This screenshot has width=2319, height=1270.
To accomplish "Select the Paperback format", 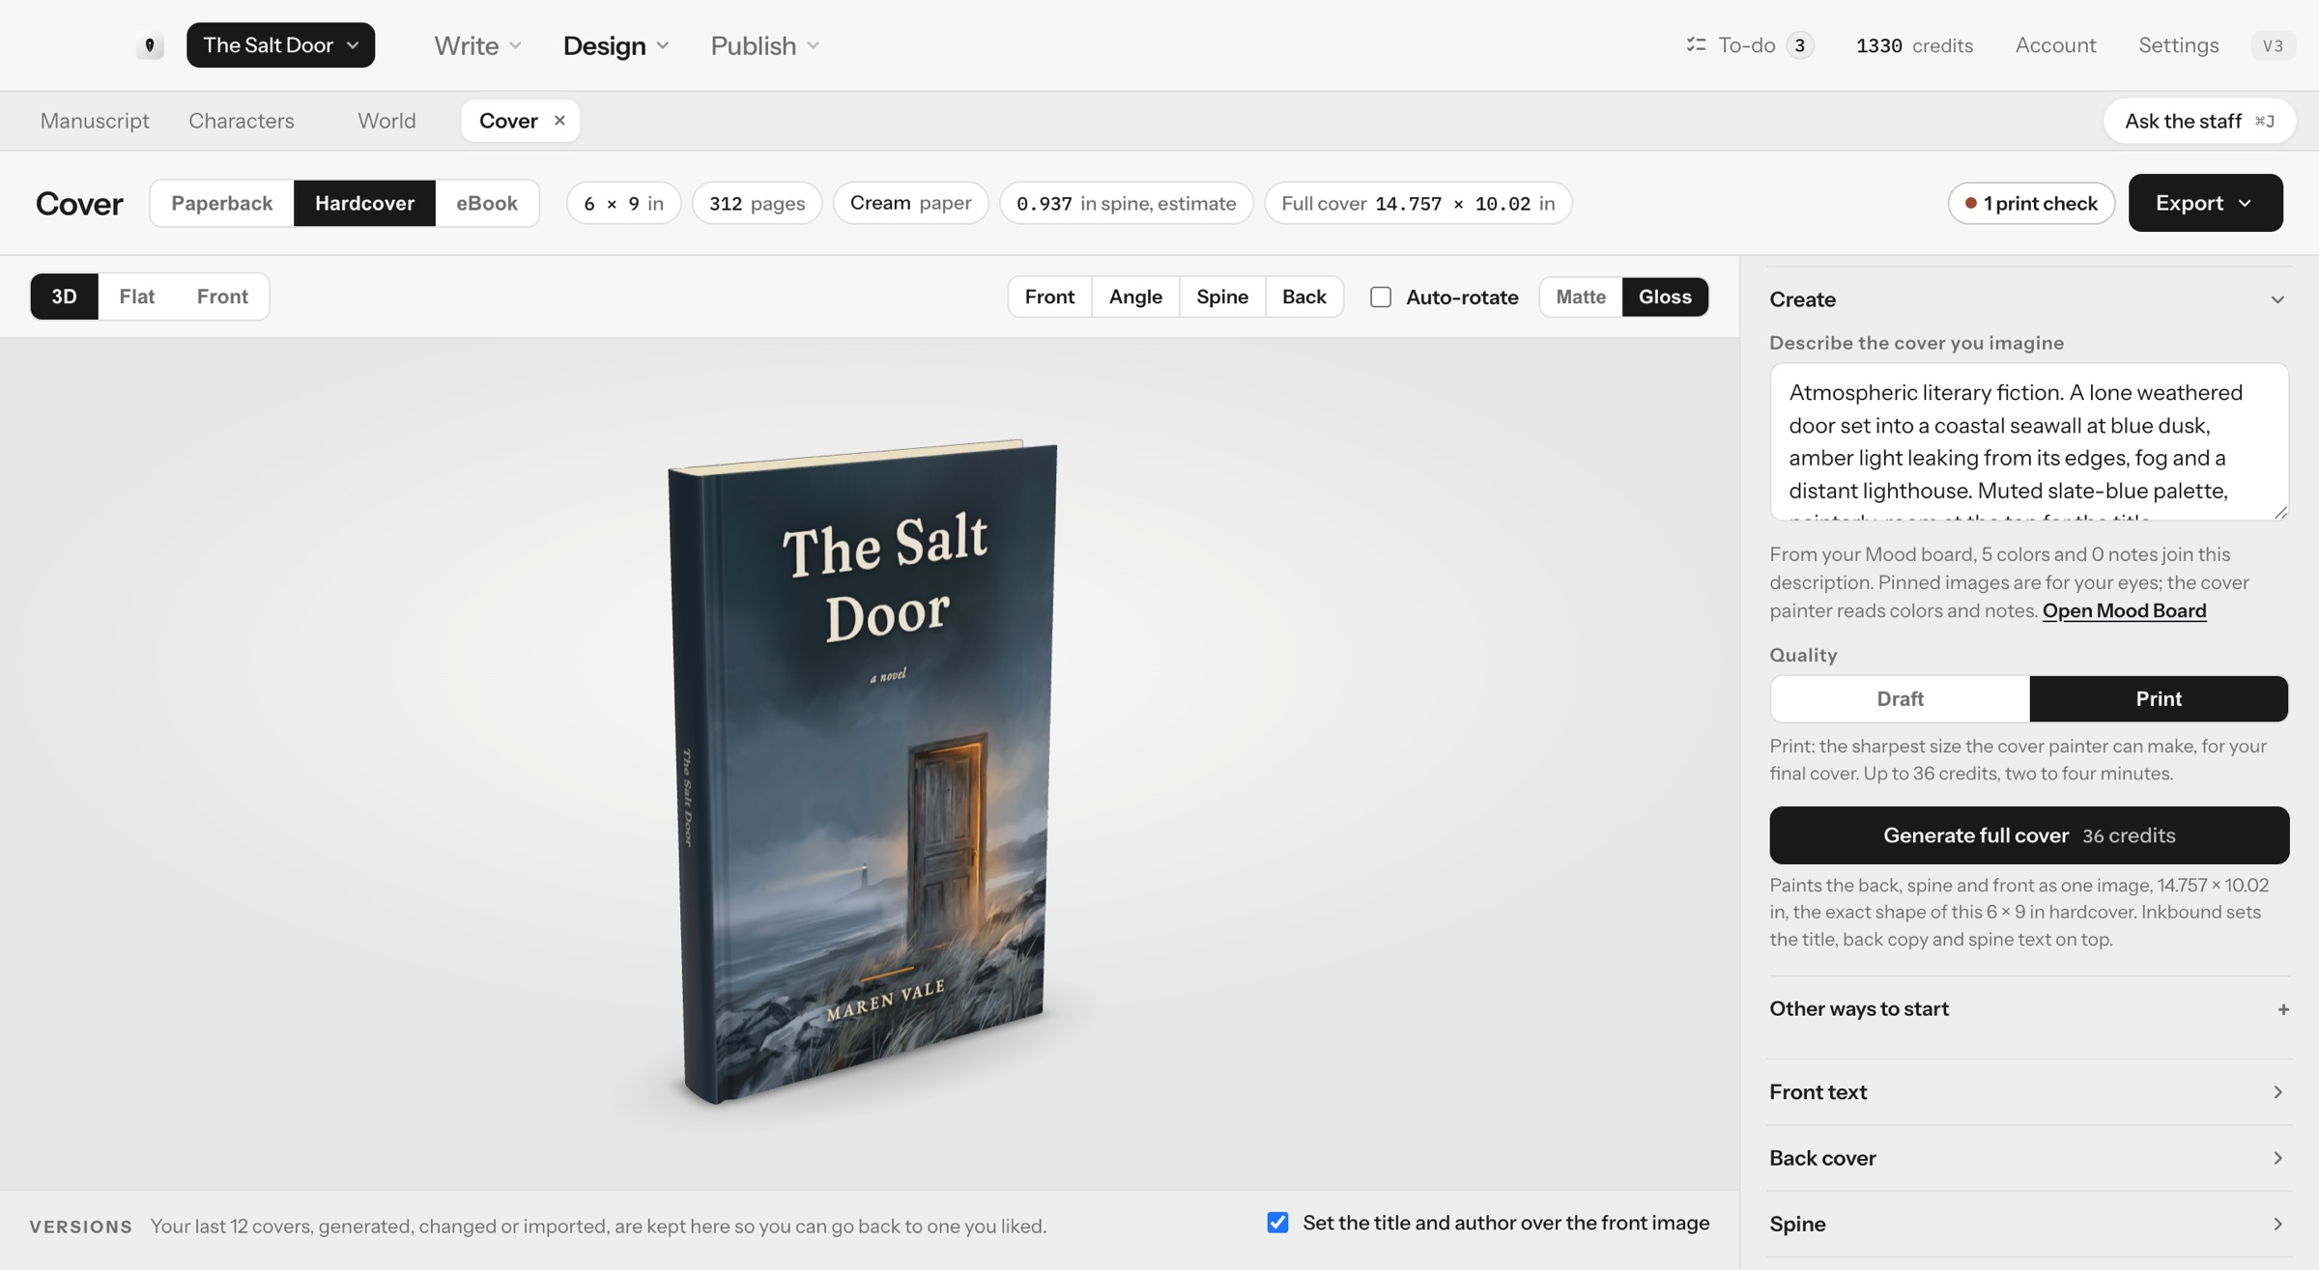I will point(222,203).
